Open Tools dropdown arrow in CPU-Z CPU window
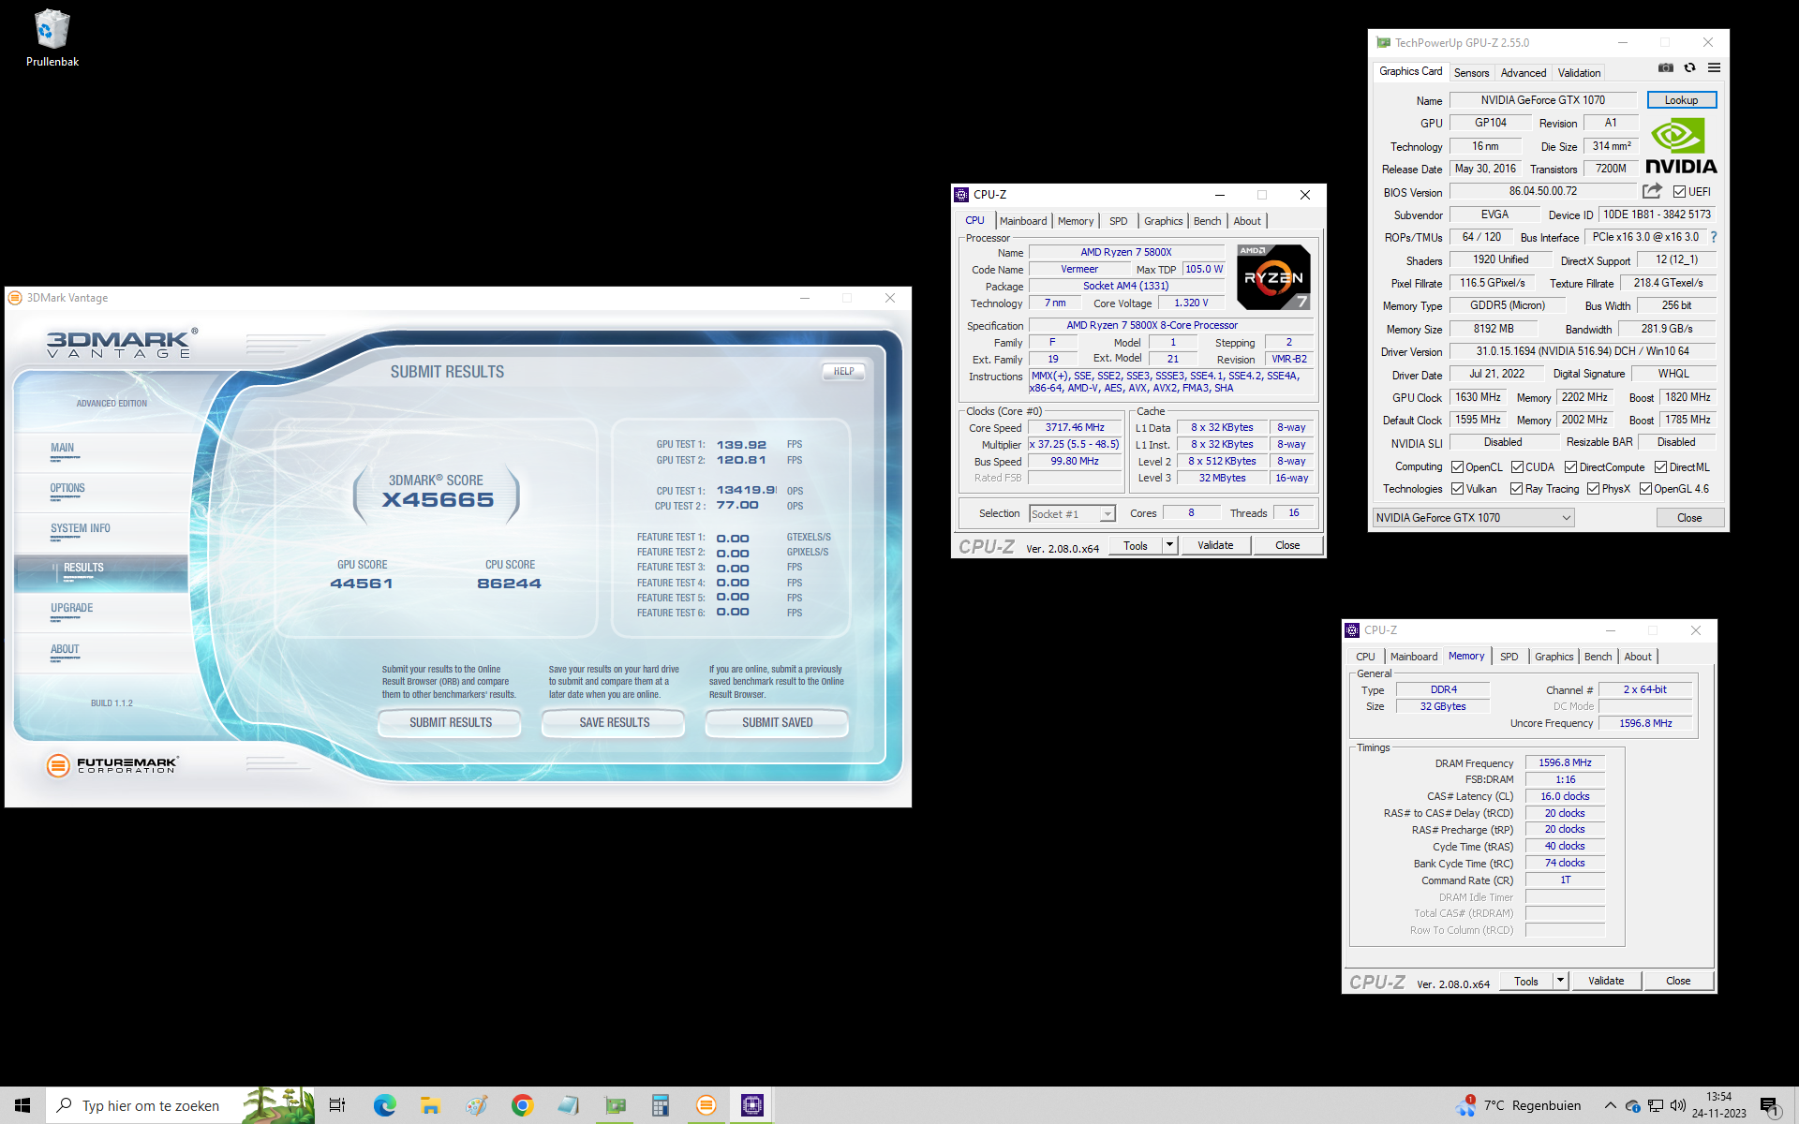Image resolution: width=1799 pixels, height=1124 pixels. click(1169, 545)
